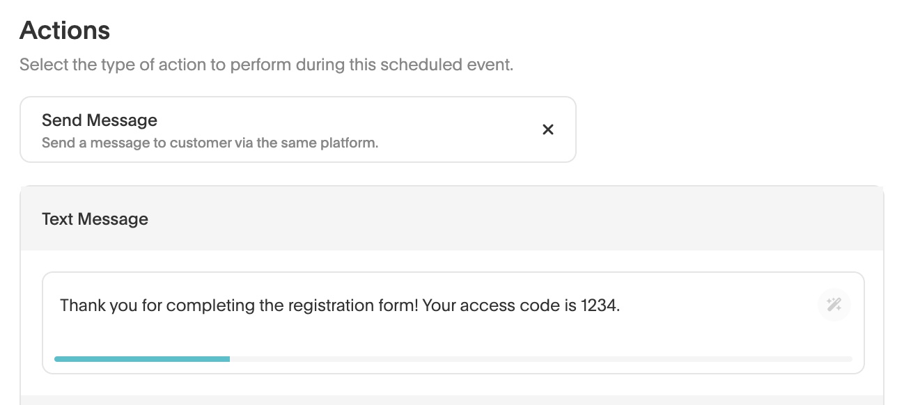This screenshot has height=405, width=904.
Task: Click the teal filled portion of progress bar
Action: click(142, 359)
